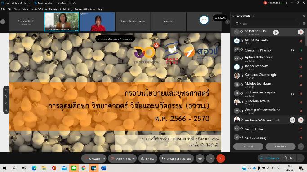Start the video camera
This screenshot has height=172, width=307.
[x=120, y=159]
